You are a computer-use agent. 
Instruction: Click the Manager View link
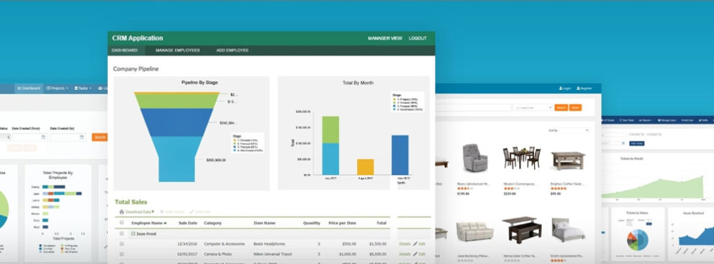385,38
